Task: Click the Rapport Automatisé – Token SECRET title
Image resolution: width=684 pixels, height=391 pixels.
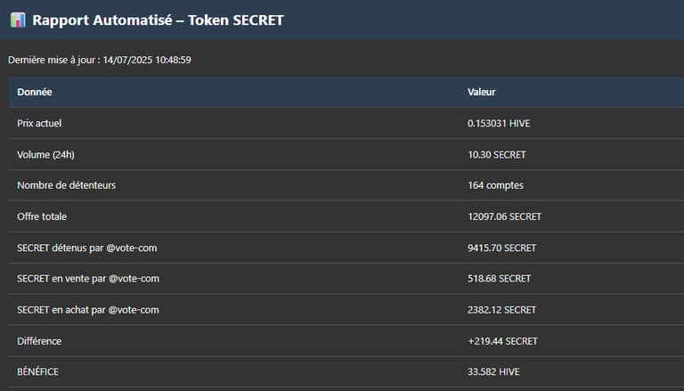Action: [x=158, y=20]
